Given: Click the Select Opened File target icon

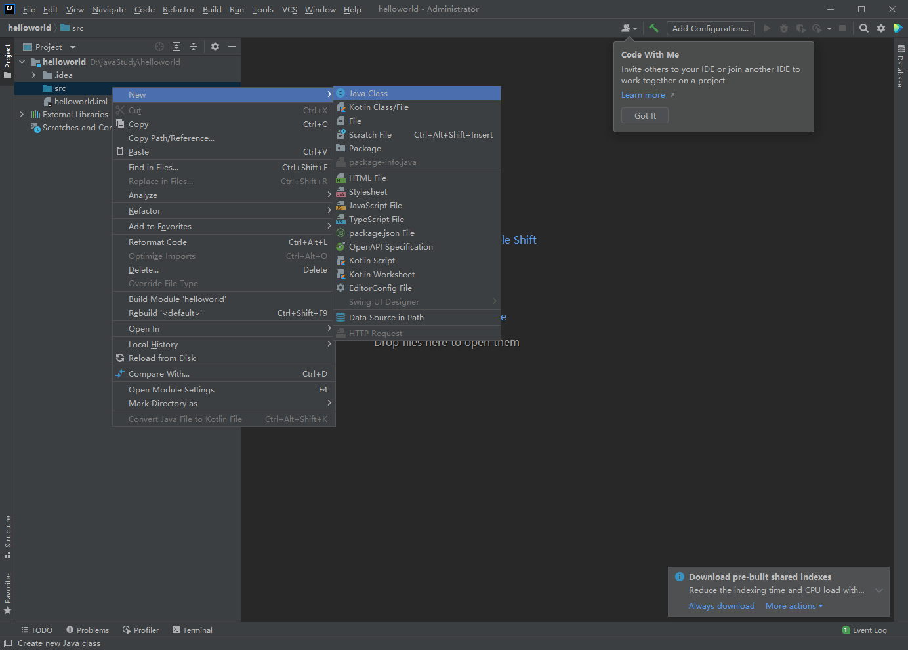Looking at the screenshot, I should [159, 47].
